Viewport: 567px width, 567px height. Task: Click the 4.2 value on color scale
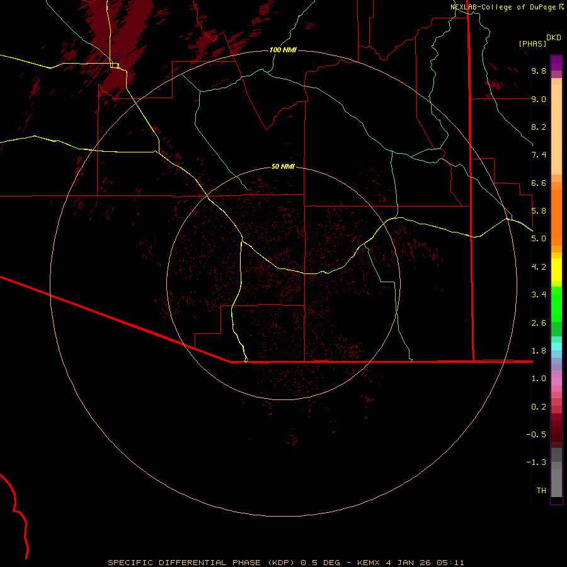(539, 266)
